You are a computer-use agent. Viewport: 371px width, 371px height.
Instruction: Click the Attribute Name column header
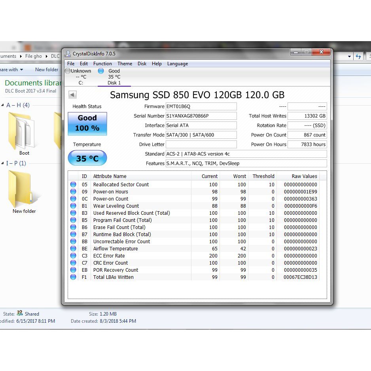pos(110,176)
